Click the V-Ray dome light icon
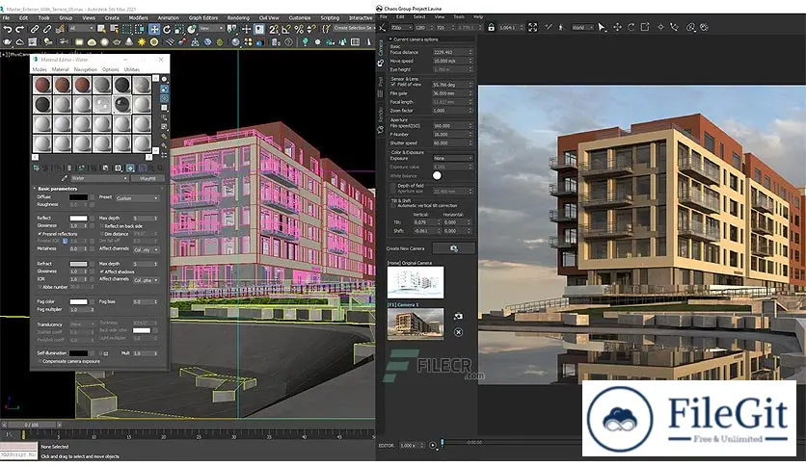Screen dimensions: 806x466 [x=92, y=42]
